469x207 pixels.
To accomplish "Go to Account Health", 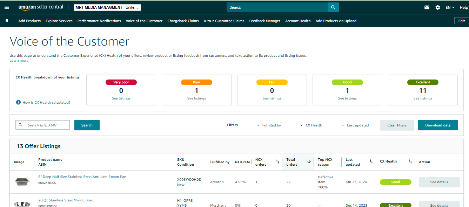I will coord(298,21).
